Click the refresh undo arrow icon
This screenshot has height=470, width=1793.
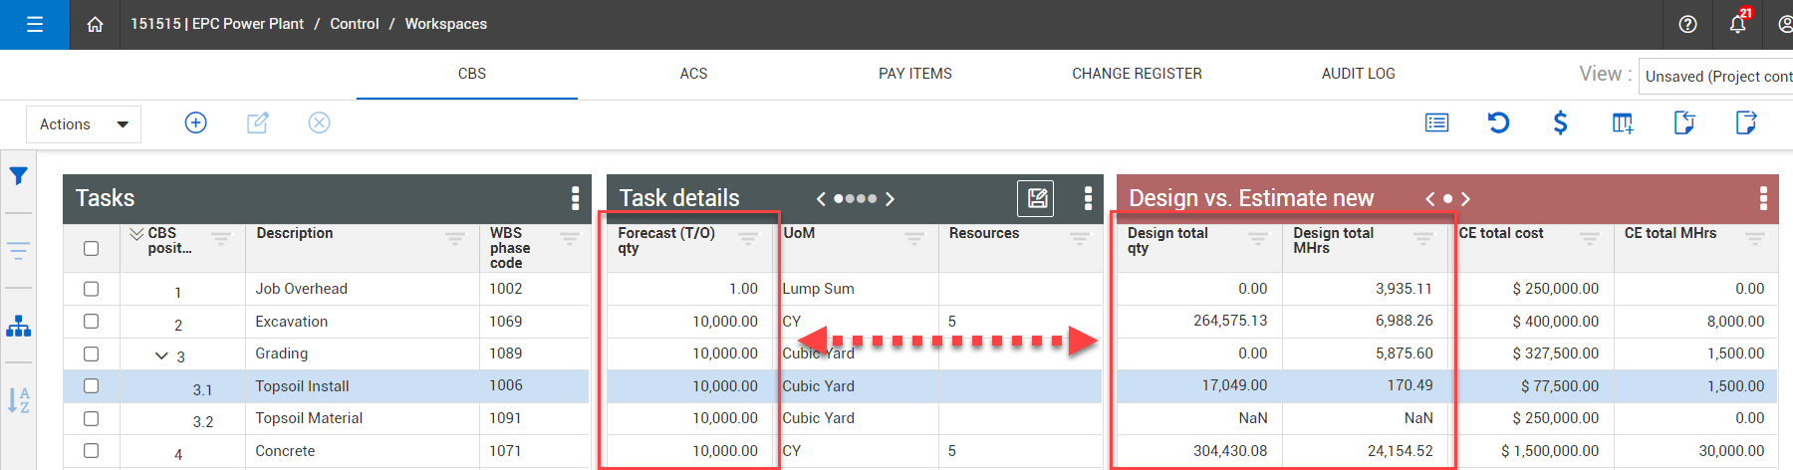[1498, 122]
